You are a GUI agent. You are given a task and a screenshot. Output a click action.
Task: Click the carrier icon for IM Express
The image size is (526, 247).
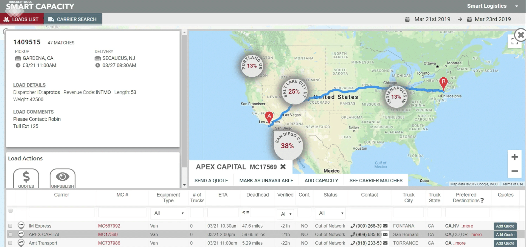click(21, 225)
